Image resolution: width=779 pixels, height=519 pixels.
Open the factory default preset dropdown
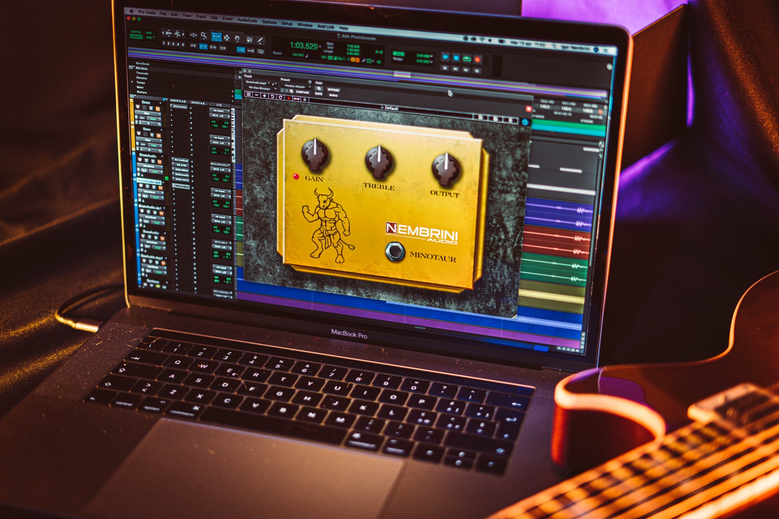tap(296, 86)
